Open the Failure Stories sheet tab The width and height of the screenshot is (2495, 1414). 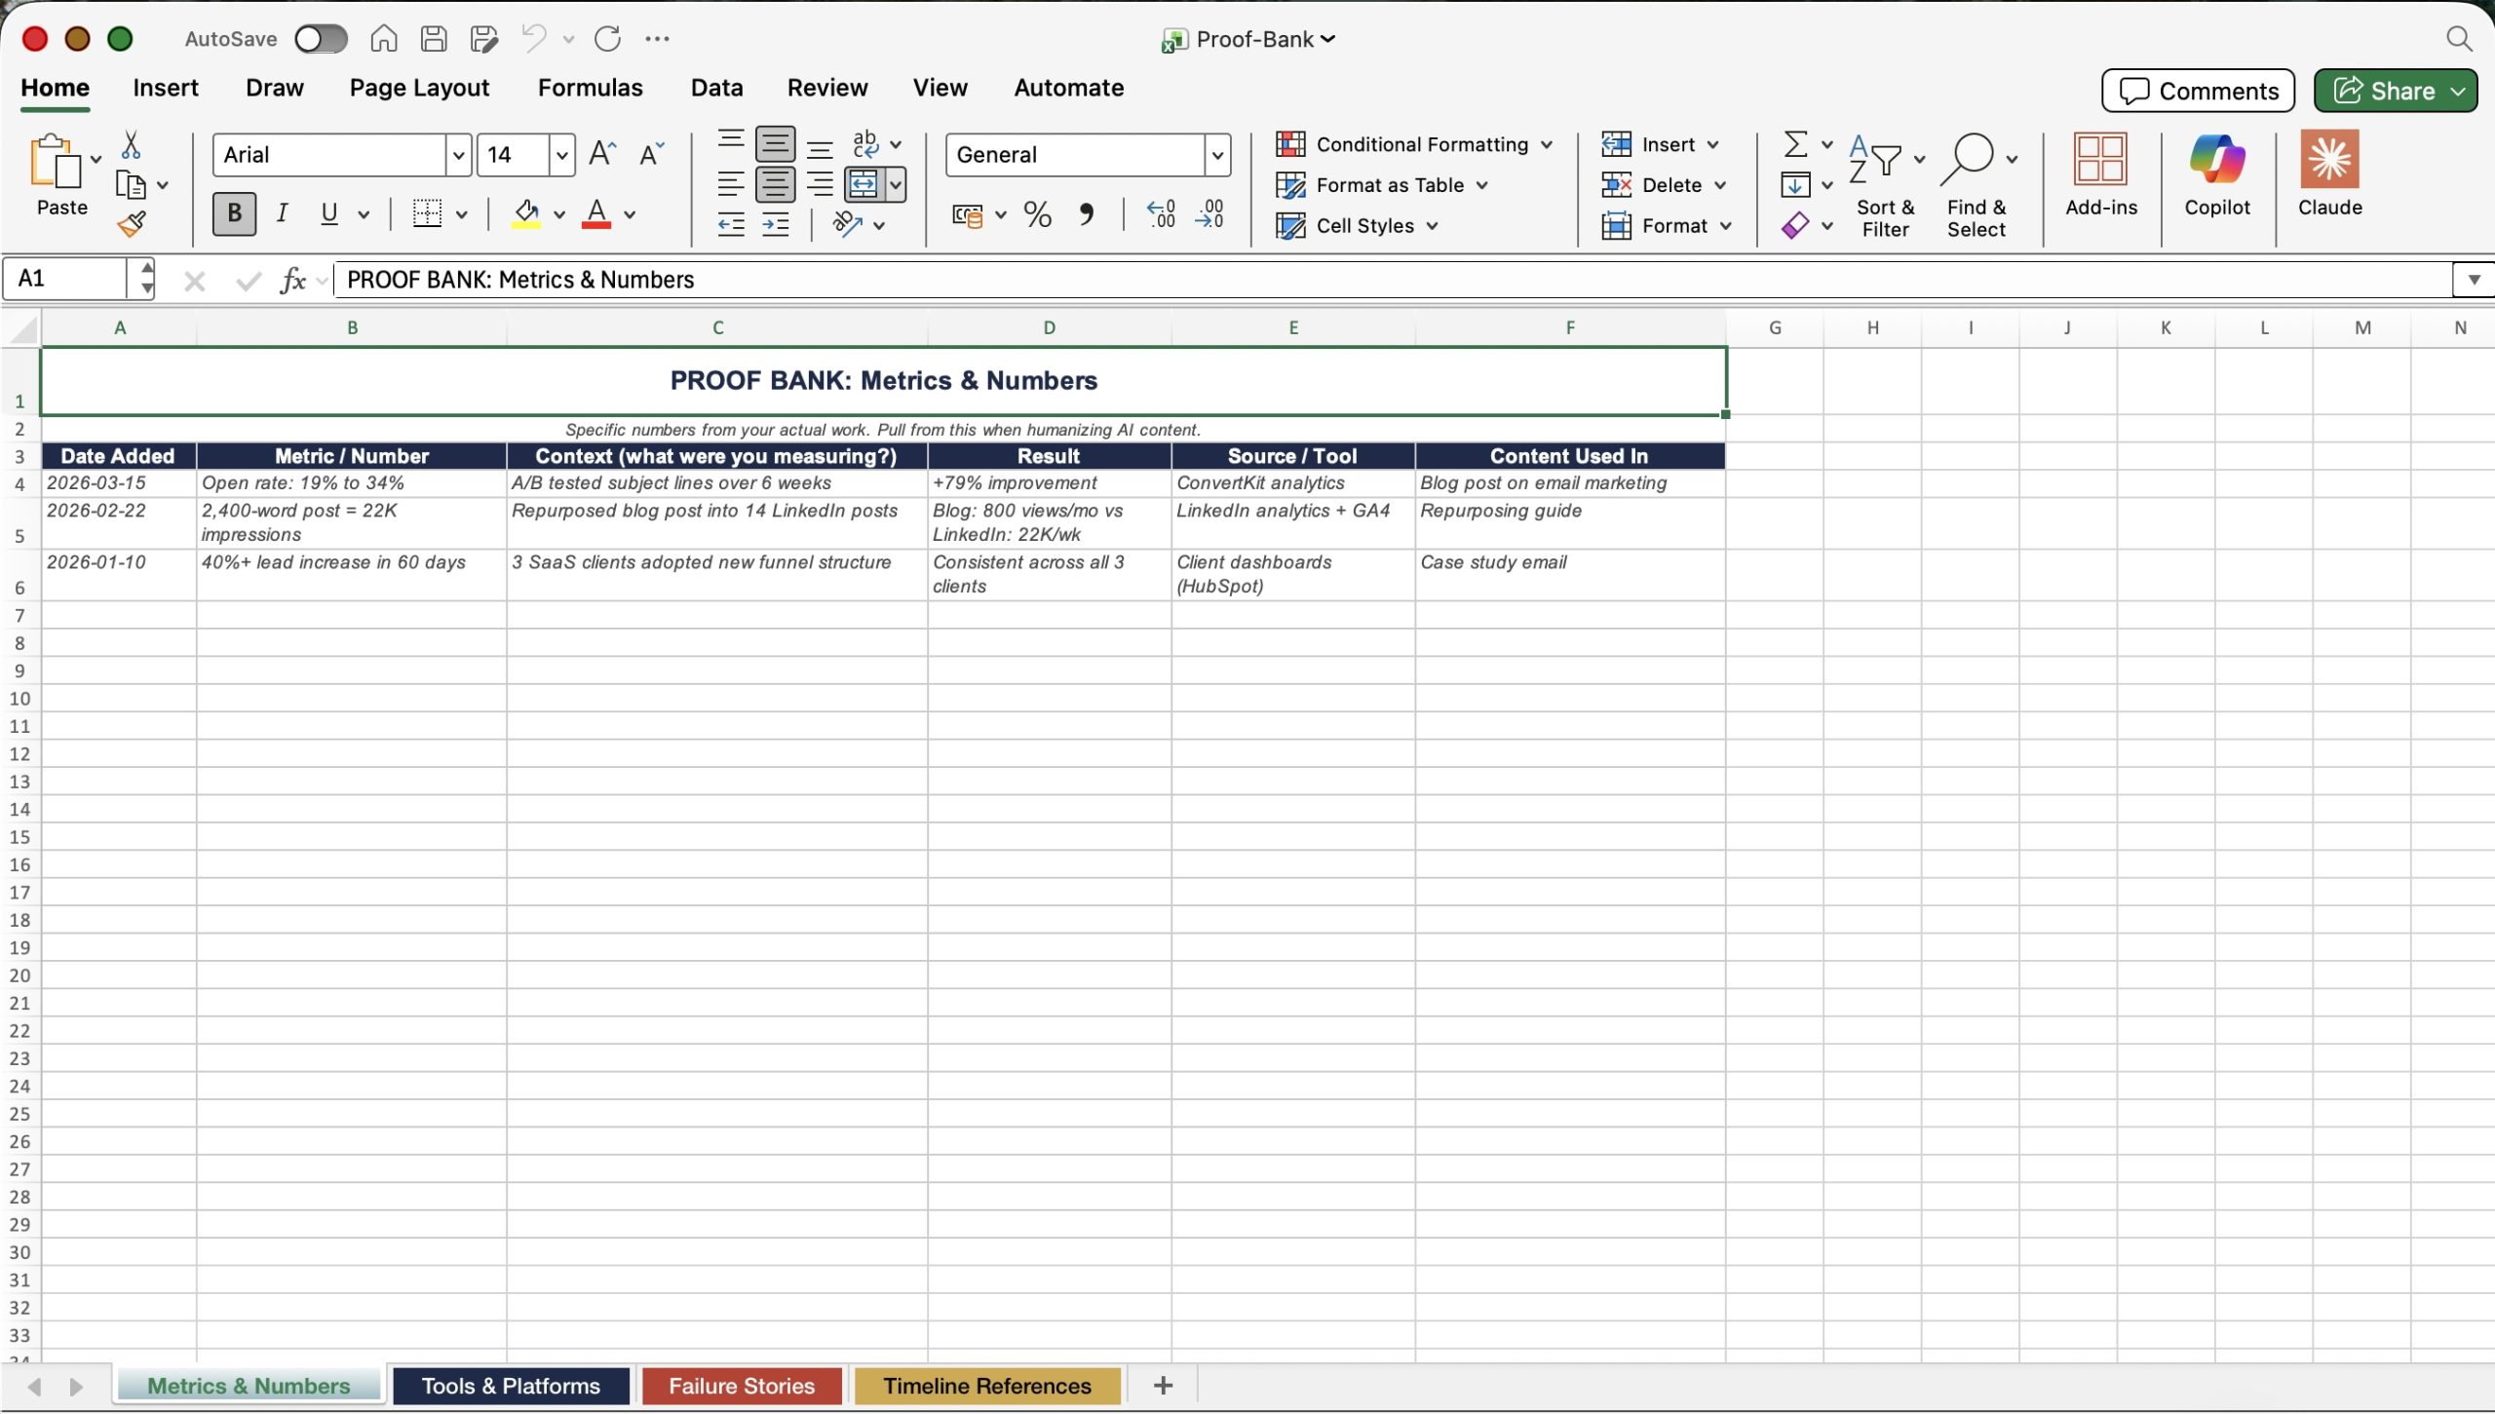click(x=741, y=1385)
